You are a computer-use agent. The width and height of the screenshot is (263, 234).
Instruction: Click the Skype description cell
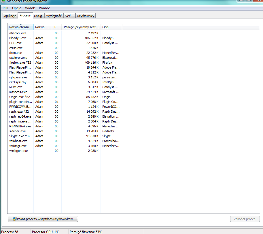tap(107, 136)
